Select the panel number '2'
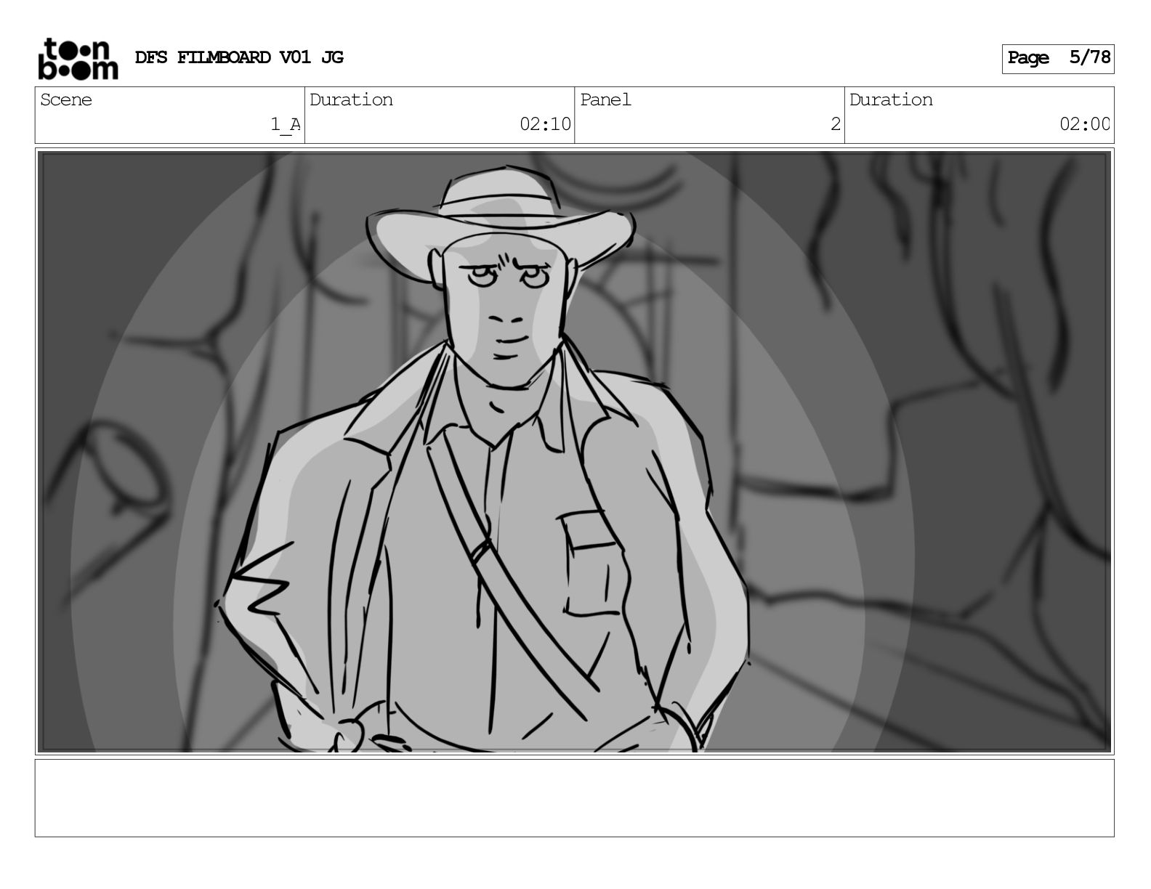1151x889 pixels. pos(836,124)
